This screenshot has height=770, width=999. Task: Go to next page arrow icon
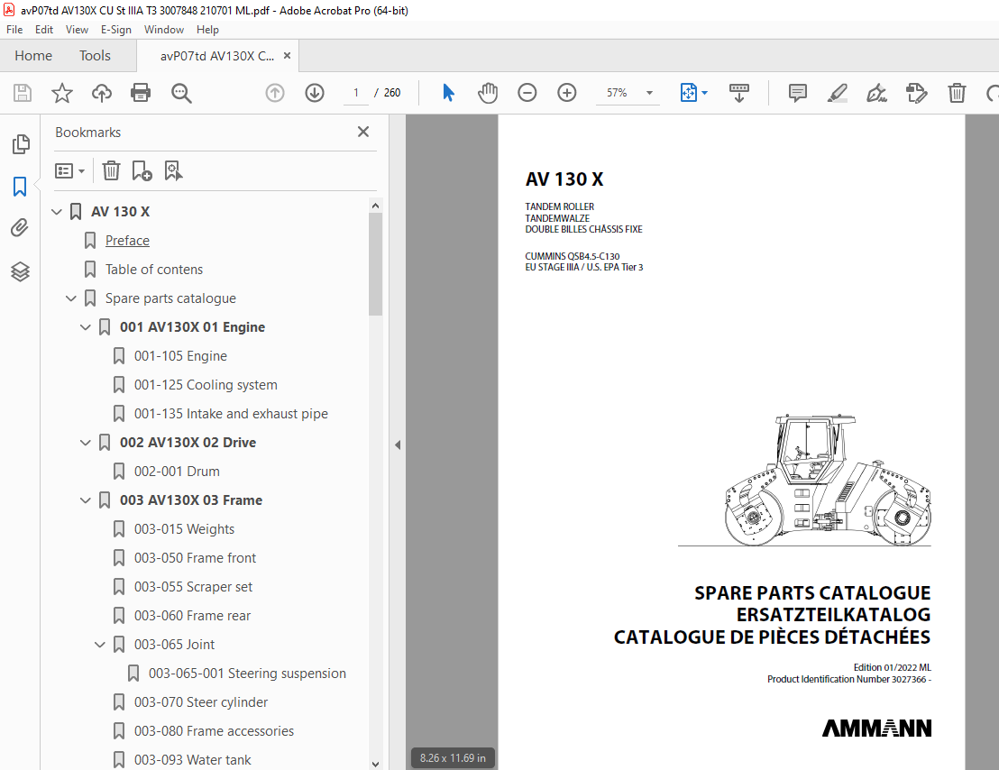[x=314, y=93]
